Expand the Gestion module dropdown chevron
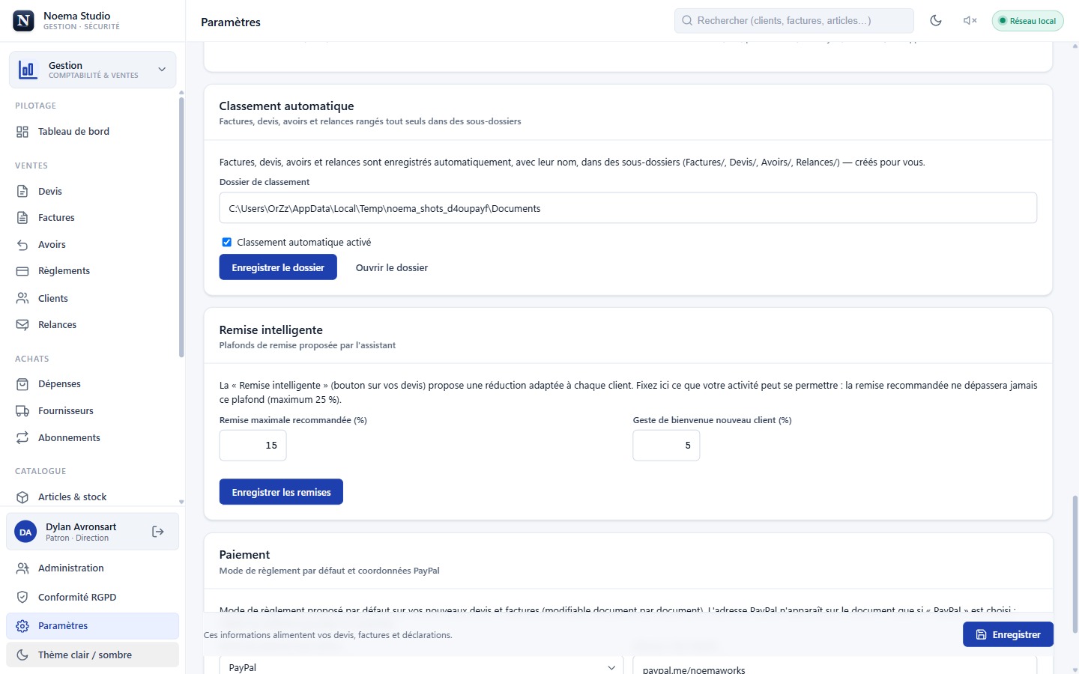Viewport: 1079px width, 674px height. click(162, 70)
